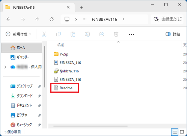Go up one folder level
The height and width of the screenshot is (136, 187).
[37, 19]
